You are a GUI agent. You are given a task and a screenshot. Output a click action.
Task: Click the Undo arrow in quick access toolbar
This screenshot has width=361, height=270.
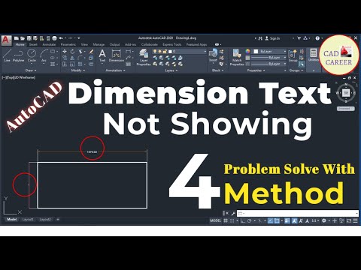61,38
